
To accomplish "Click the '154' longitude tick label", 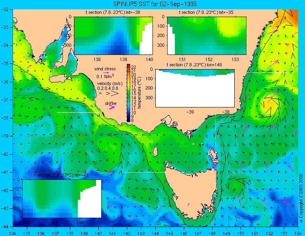I will [x=298, y=234].
